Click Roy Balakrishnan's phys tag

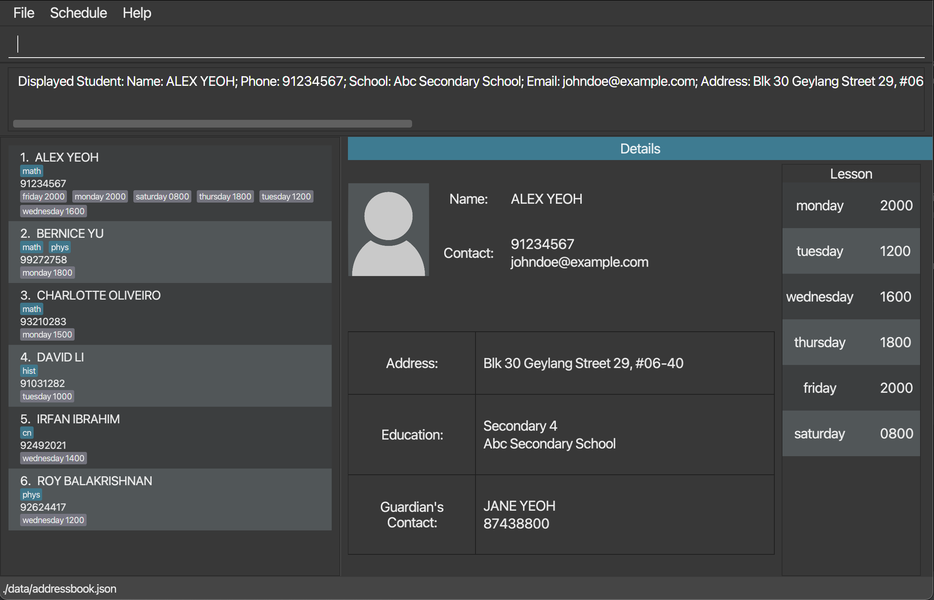(31, 495)
